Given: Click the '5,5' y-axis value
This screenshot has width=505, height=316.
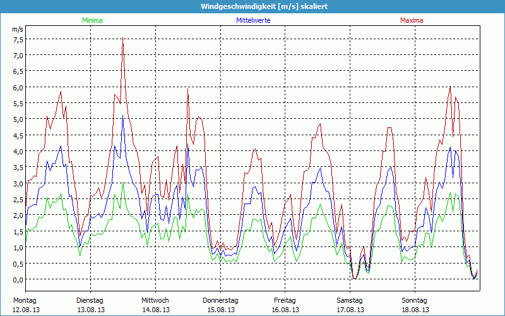Looking at the screenshot, I should point(18,104).
